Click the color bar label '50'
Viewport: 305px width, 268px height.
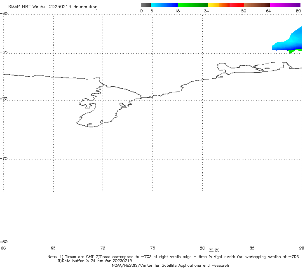(244, 11)
